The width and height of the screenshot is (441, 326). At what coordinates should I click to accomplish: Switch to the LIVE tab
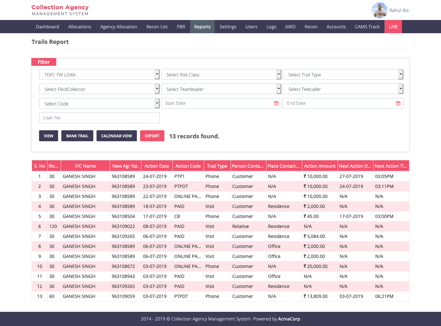pyautogui.click(x=393, y=27)
